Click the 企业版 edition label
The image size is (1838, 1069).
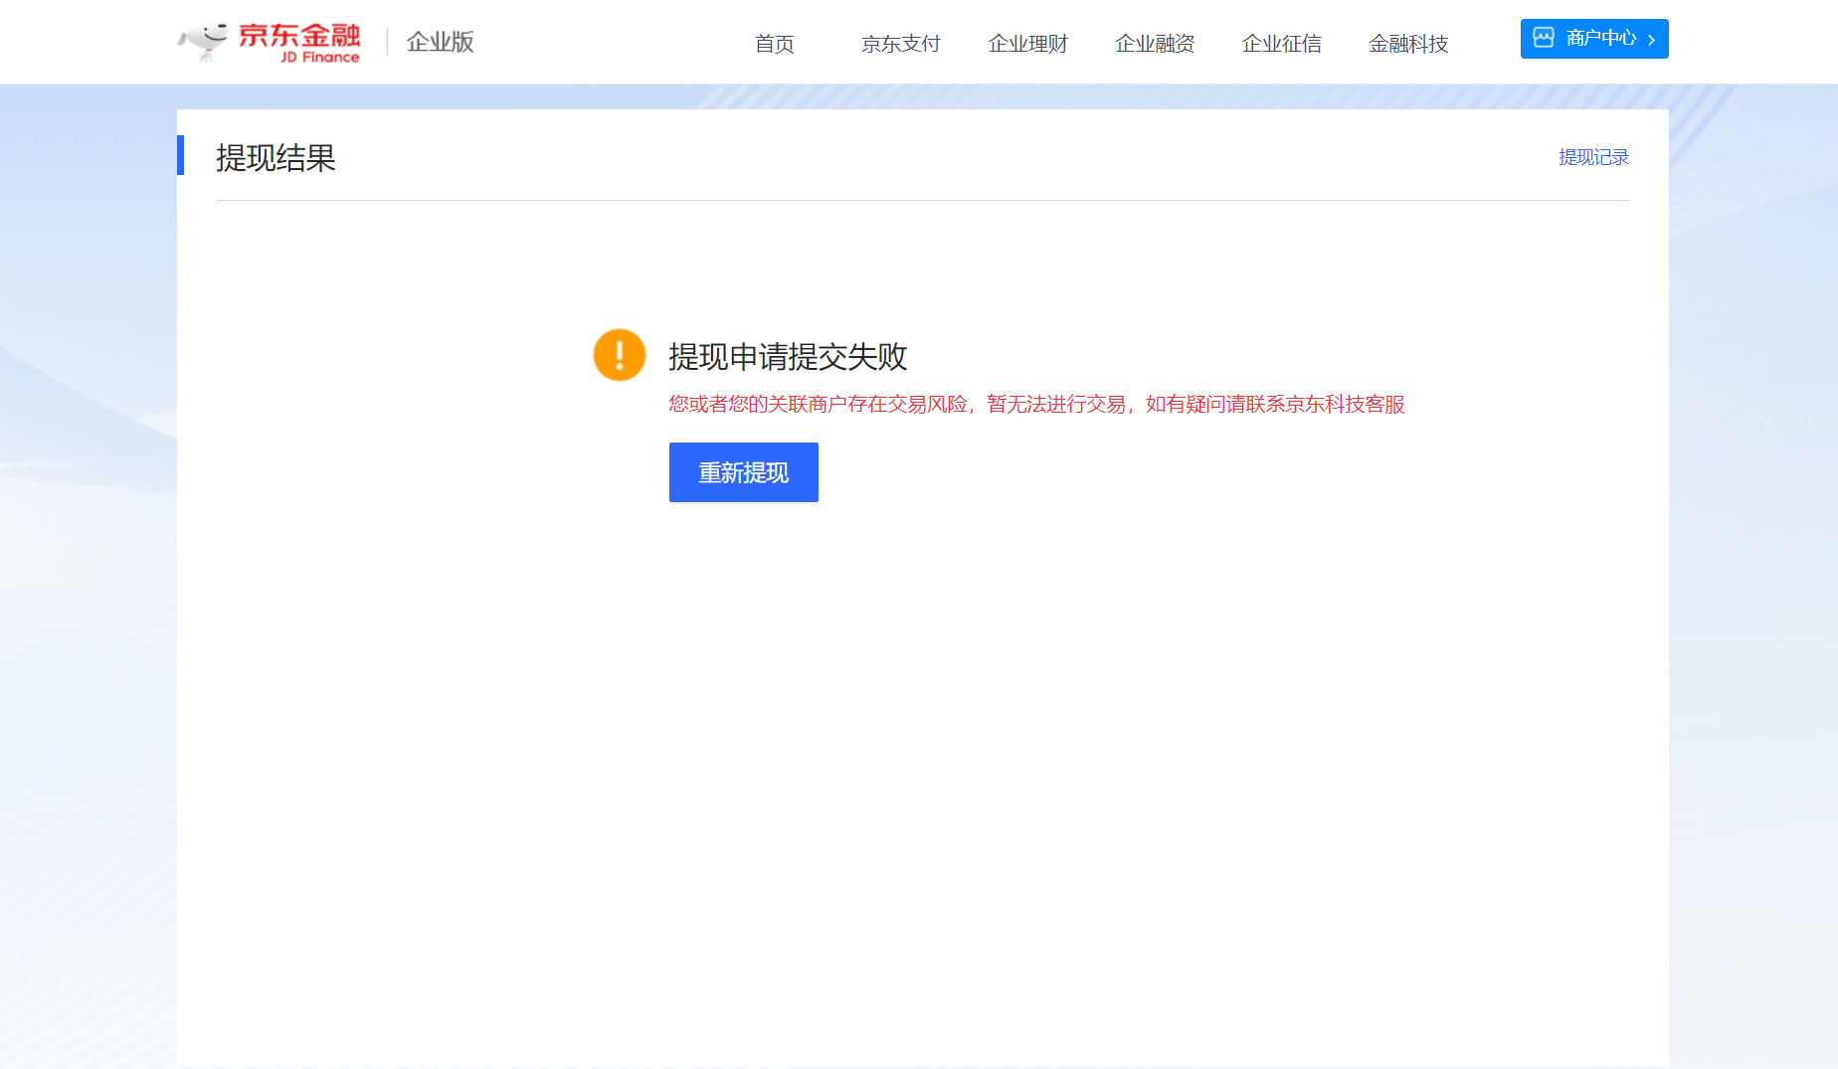[440, 42]
